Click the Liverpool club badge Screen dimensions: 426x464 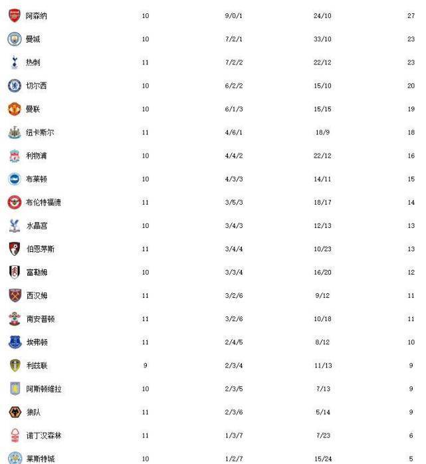click(x=14, y=156)
